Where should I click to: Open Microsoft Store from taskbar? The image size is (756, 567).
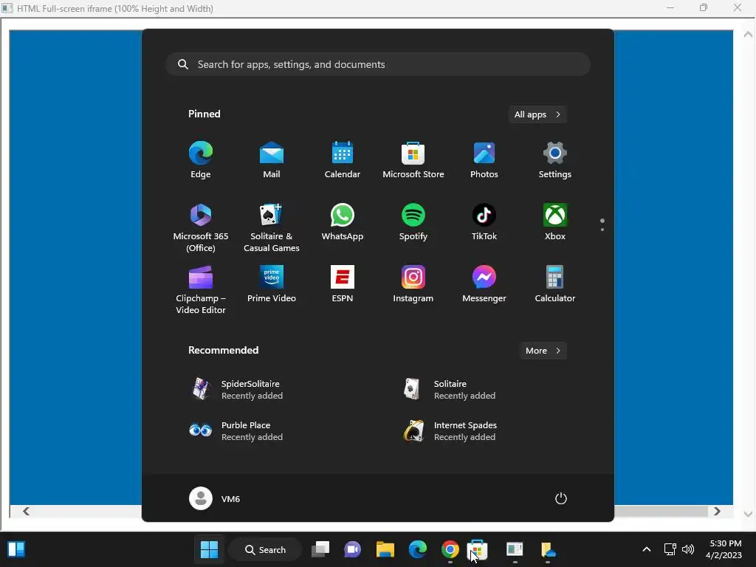pyautogui.click(x=478, y=549)
